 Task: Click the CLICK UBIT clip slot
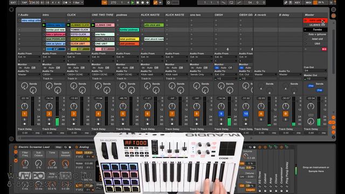click(80, 44)
